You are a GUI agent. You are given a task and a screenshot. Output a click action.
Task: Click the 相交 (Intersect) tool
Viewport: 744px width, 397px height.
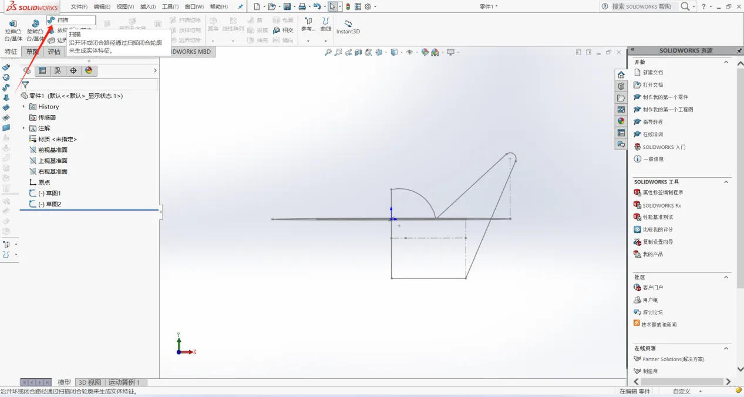point(283,30)
